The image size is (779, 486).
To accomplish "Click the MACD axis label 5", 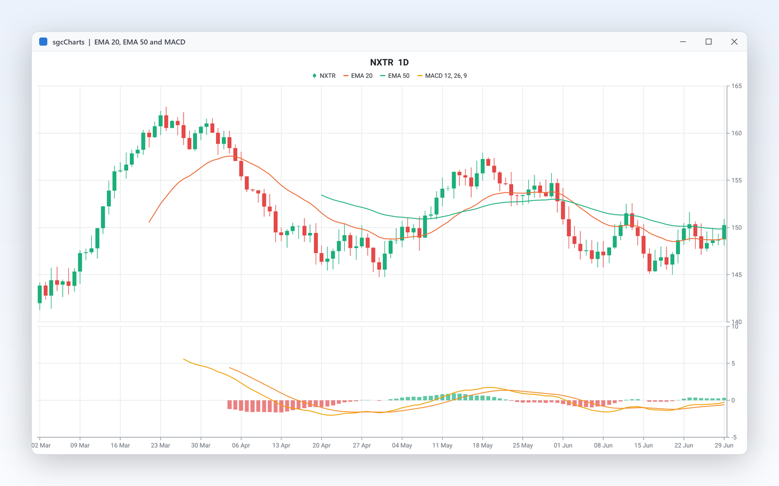I will [733, 363].
